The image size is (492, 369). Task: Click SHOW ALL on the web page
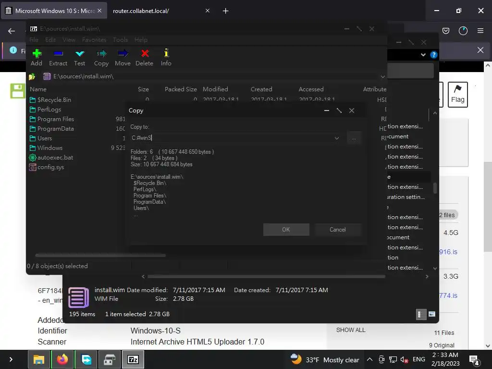click(x=351, y=330)
